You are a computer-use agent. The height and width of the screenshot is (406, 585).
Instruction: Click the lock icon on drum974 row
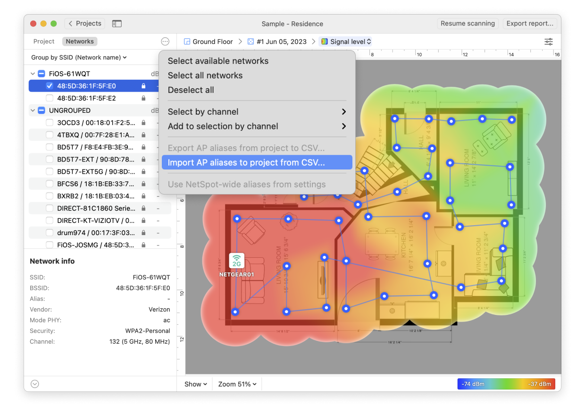point(143,233)
